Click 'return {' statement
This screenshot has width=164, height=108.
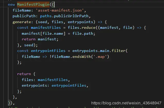pos(26,74)
